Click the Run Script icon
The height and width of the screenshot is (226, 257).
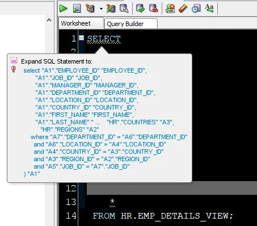[77, 9]
